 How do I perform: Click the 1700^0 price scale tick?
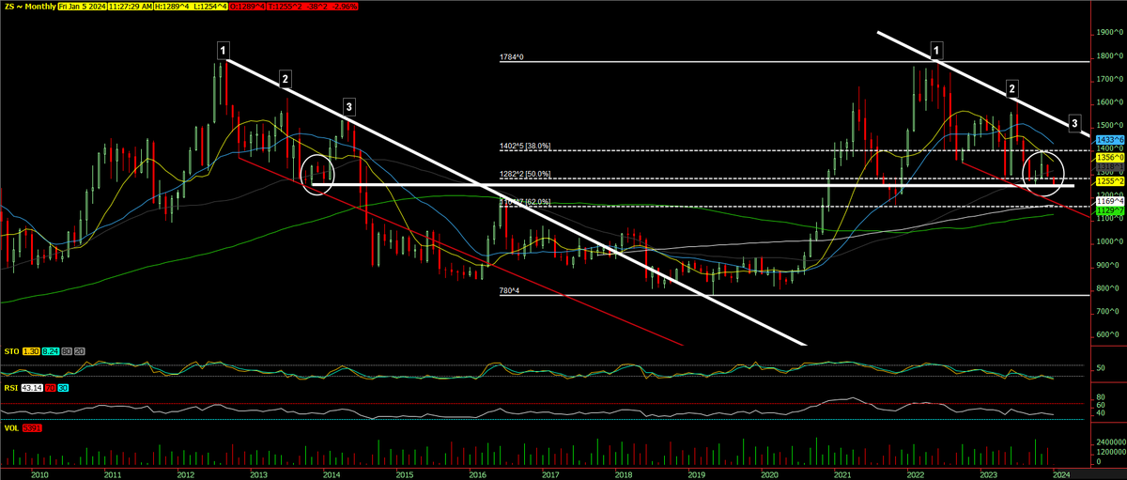pos(1110,79)
